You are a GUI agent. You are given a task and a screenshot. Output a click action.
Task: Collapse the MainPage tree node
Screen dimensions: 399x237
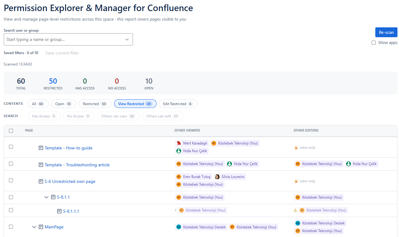point(34,227)
